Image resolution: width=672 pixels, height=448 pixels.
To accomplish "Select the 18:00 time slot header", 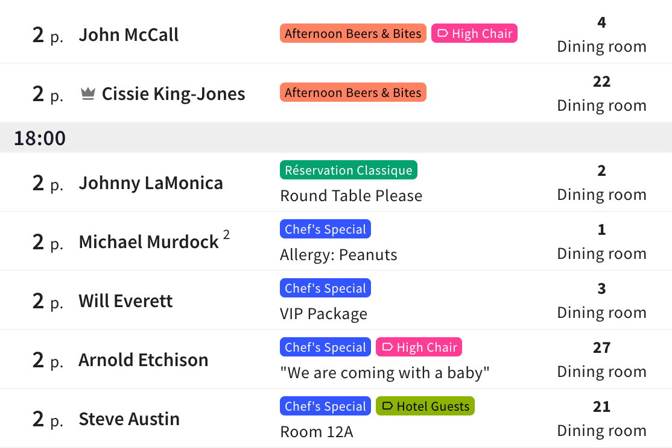I will click(x=40, y=138).
